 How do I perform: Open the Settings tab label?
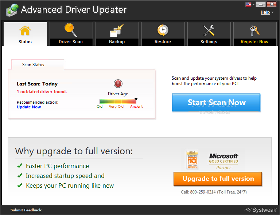click(209, 42)
